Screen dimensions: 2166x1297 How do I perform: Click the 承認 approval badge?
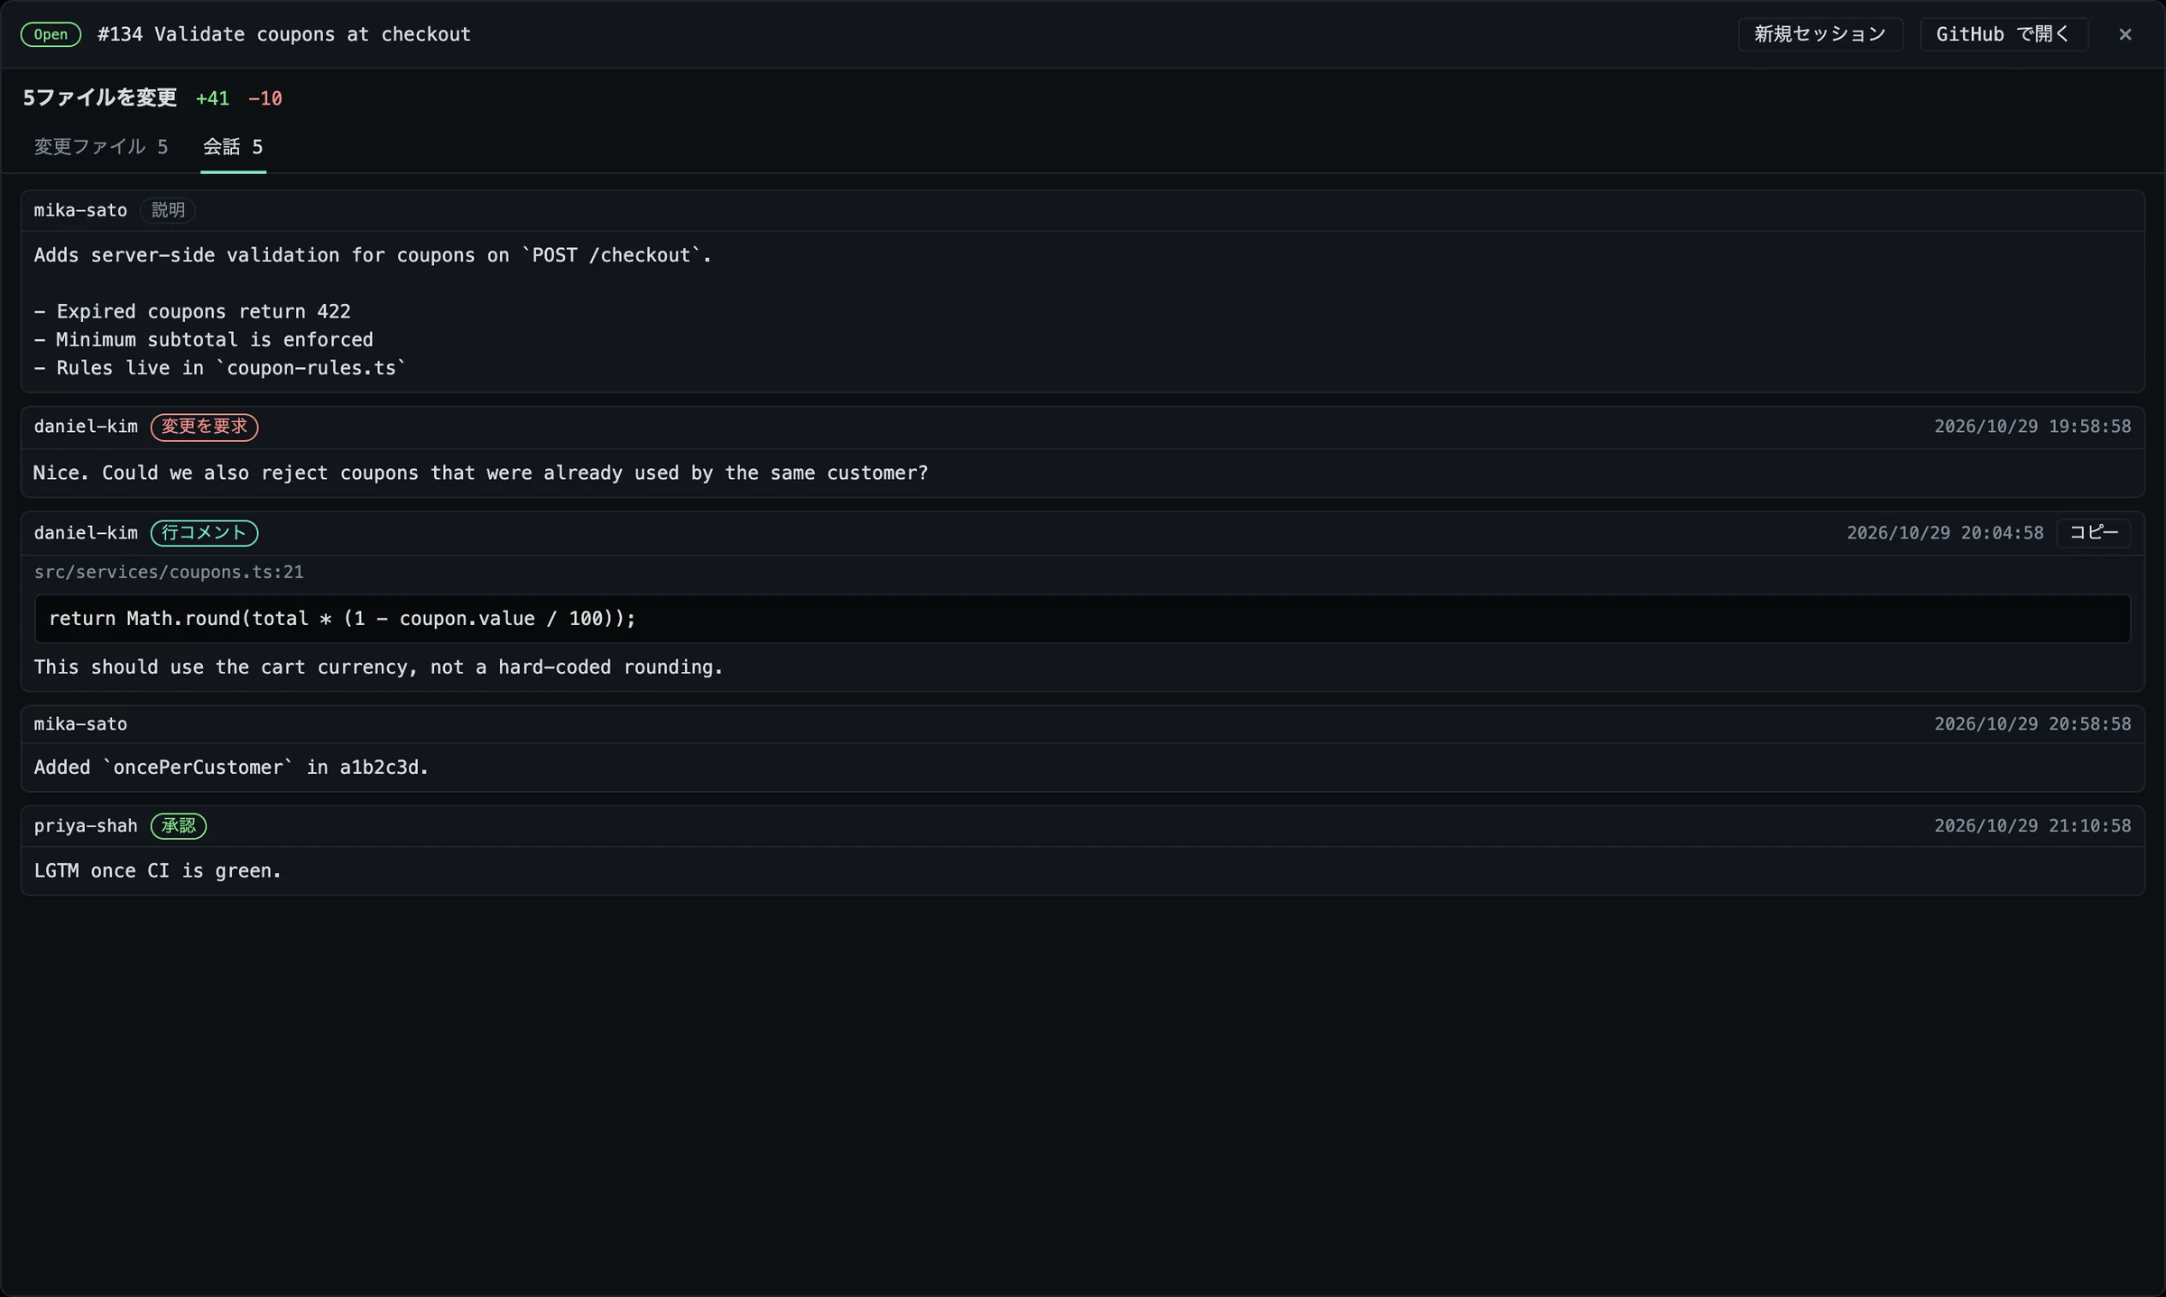click(178, 826)
